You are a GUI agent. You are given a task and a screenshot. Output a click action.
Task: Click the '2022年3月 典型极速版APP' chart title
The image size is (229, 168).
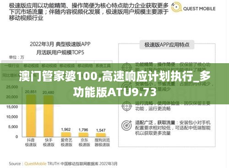pyautogui.click(x=60, y=44)
